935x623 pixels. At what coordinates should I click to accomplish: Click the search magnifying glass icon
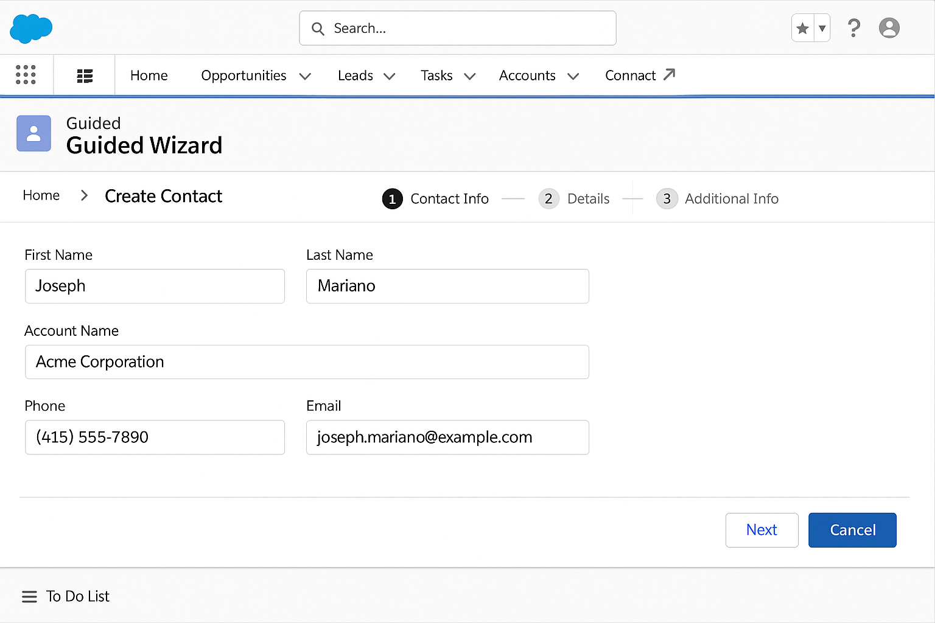coord(317,28)
